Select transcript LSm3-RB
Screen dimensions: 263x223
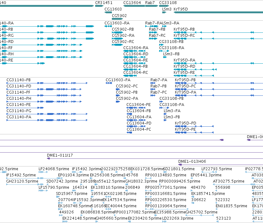[x=165, y=57]
